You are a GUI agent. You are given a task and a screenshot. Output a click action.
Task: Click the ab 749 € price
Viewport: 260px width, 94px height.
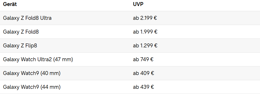[143, 59]
